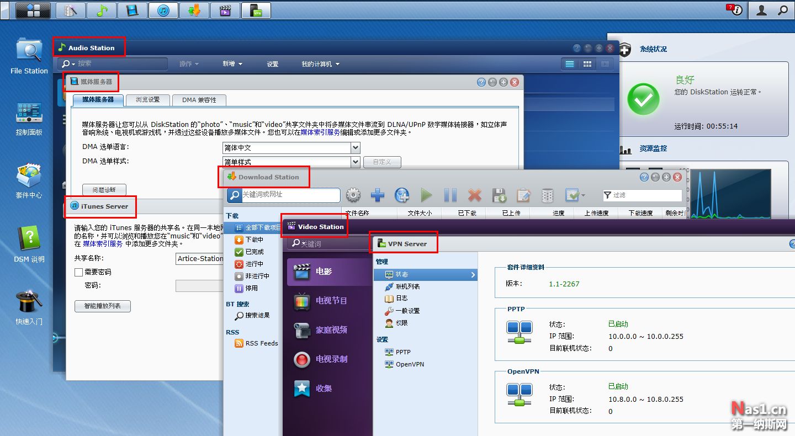Select the iTunes Server taskbar icon
Screen dimensions: 795x436
pyautogui.click(x=163, y=10)
